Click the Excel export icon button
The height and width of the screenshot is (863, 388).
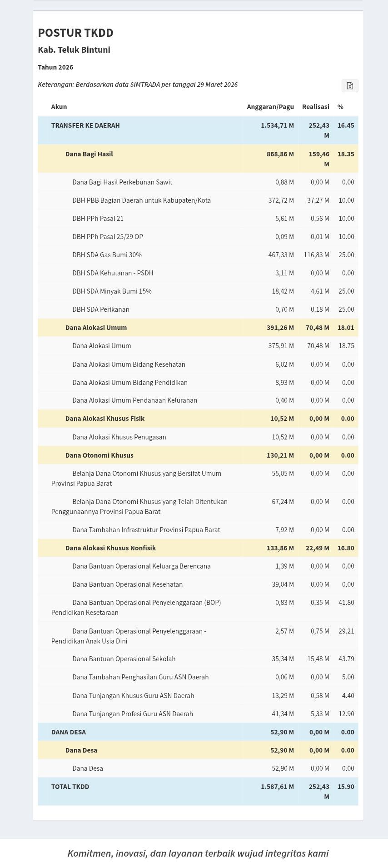tap(350, 86)
